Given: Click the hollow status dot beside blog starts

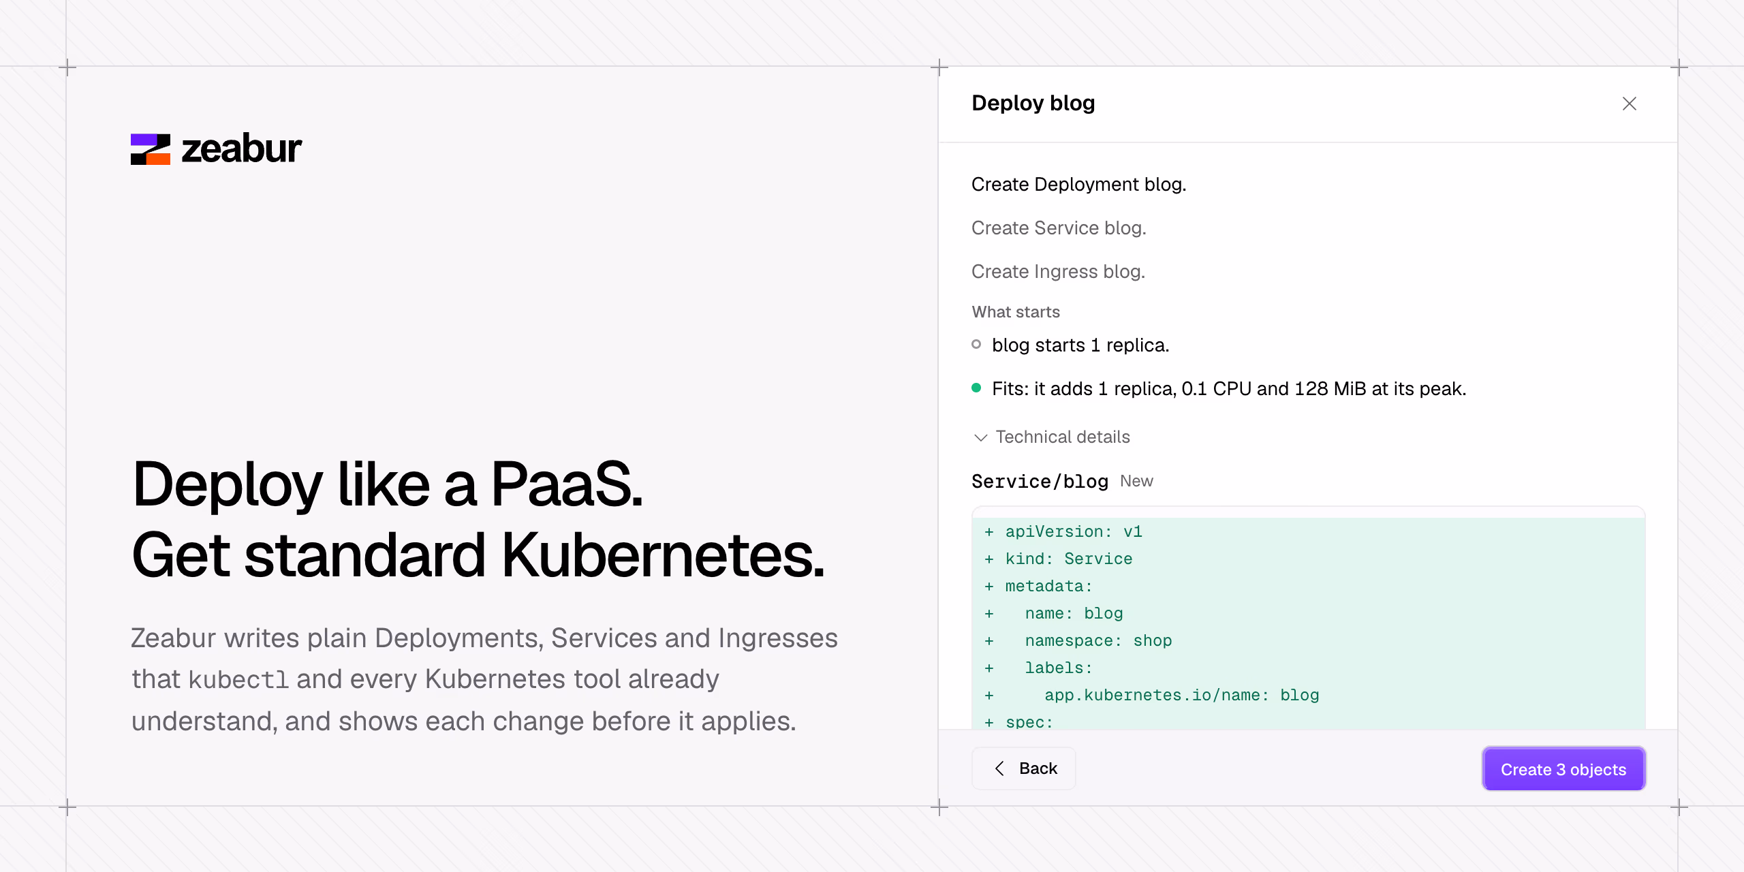Looking at the screenshot, I should (x=976, y=345).
